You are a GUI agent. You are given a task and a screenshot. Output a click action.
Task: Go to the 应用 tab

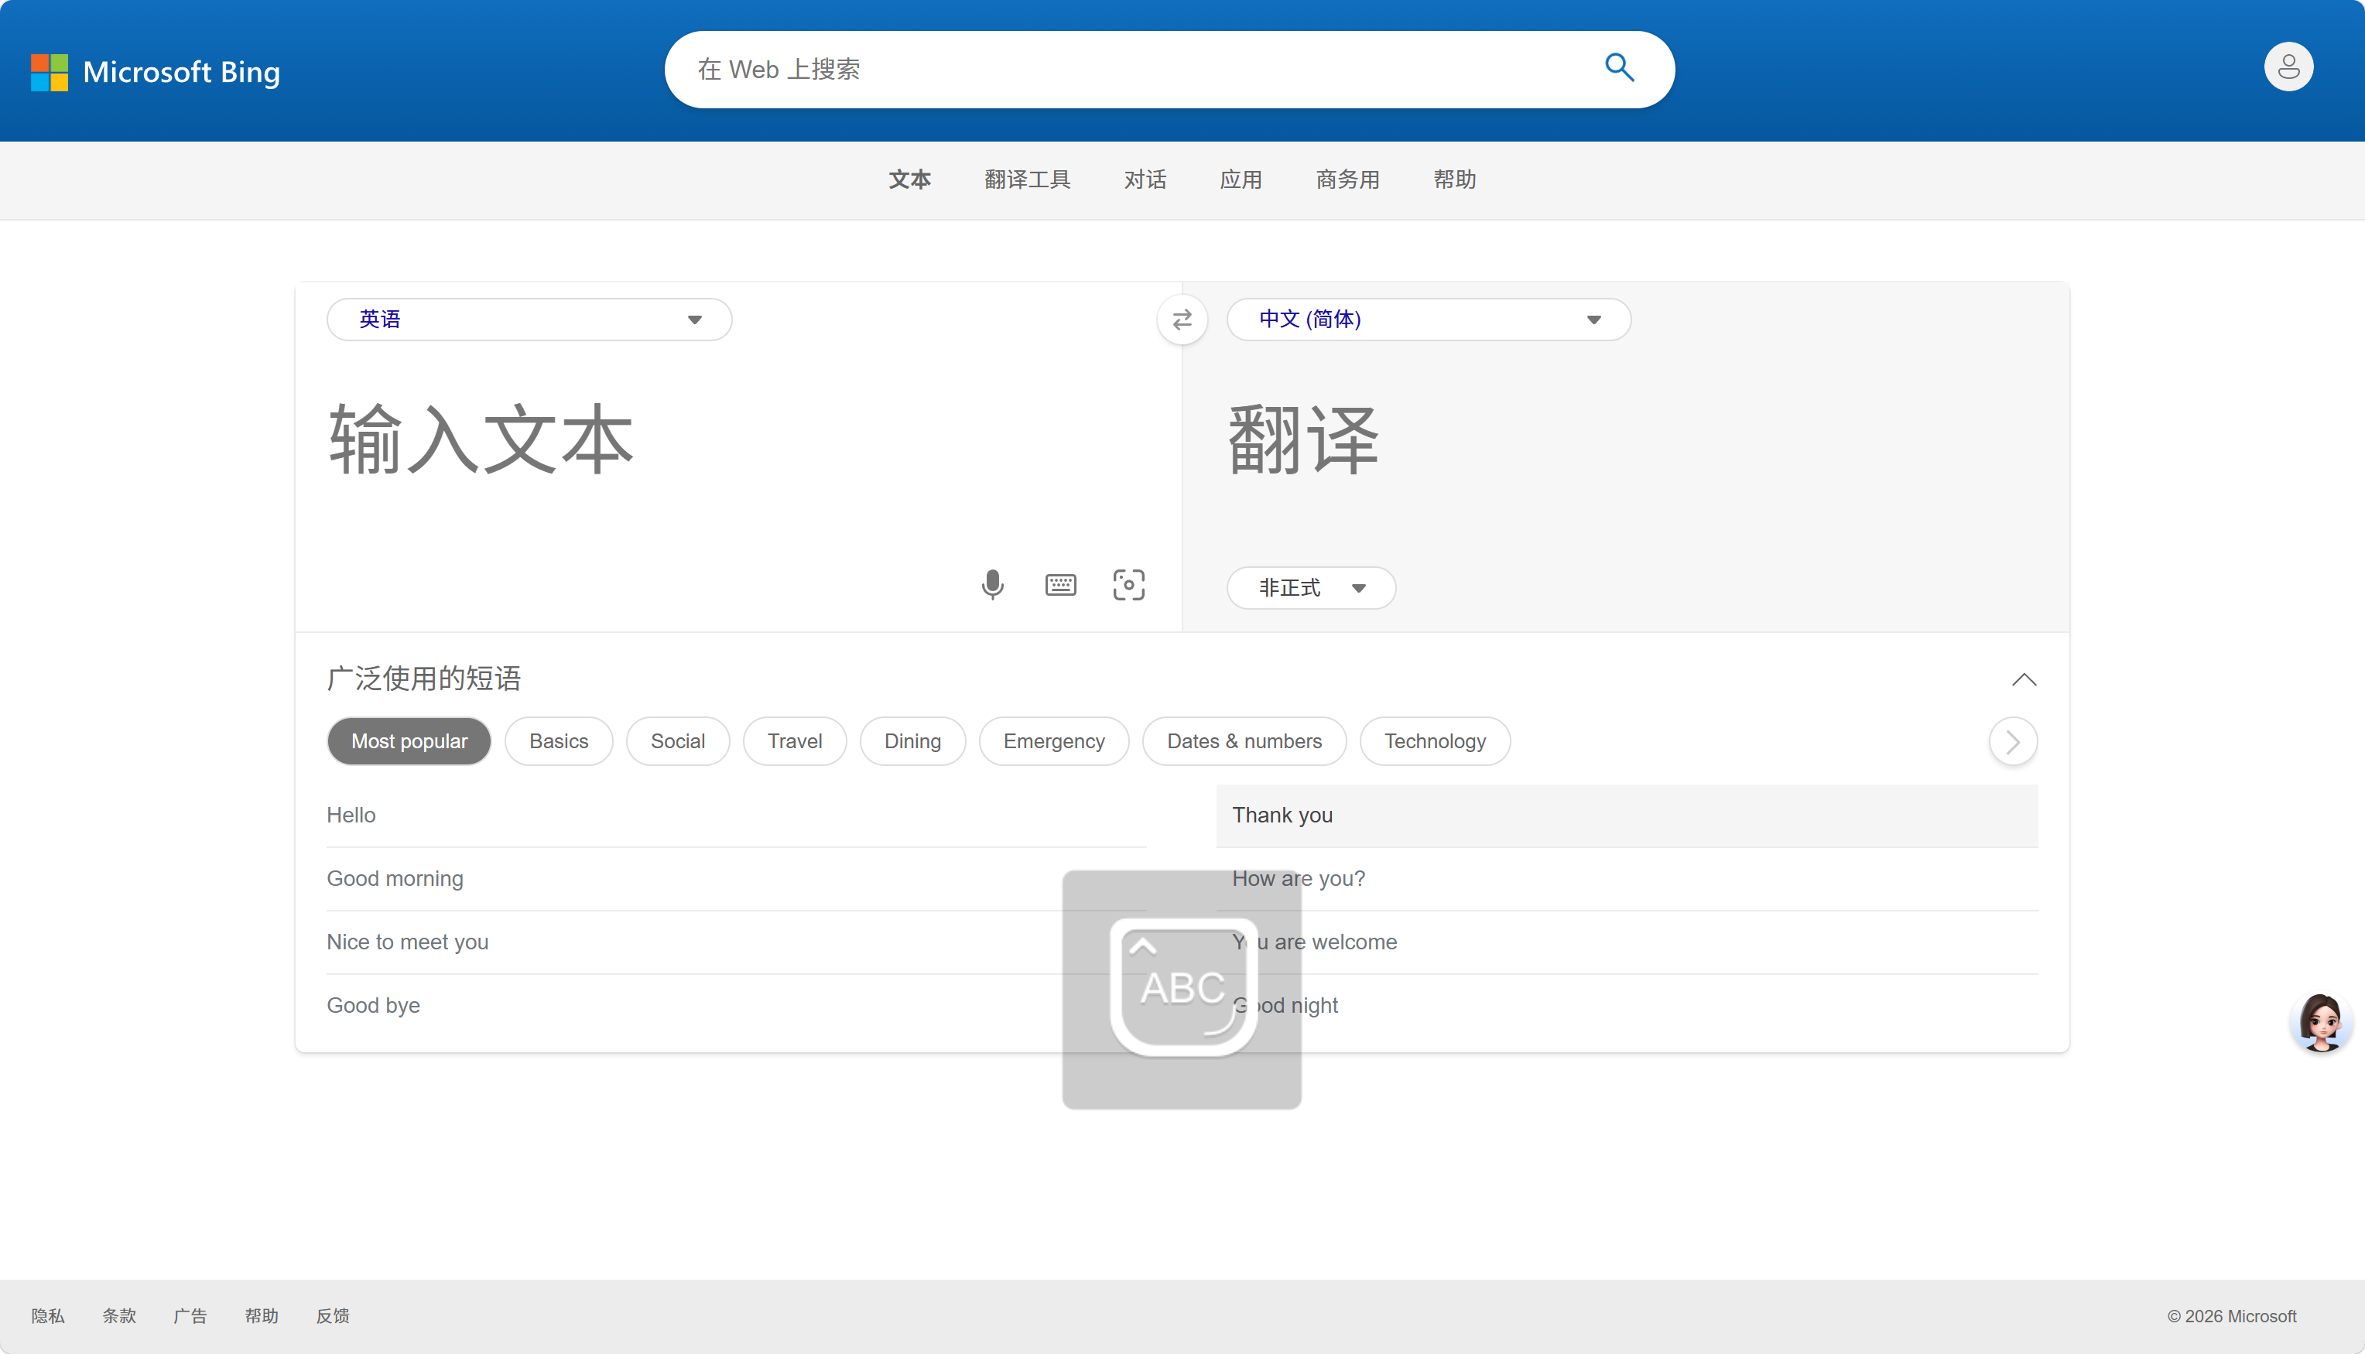click(x=1241, y=180)
